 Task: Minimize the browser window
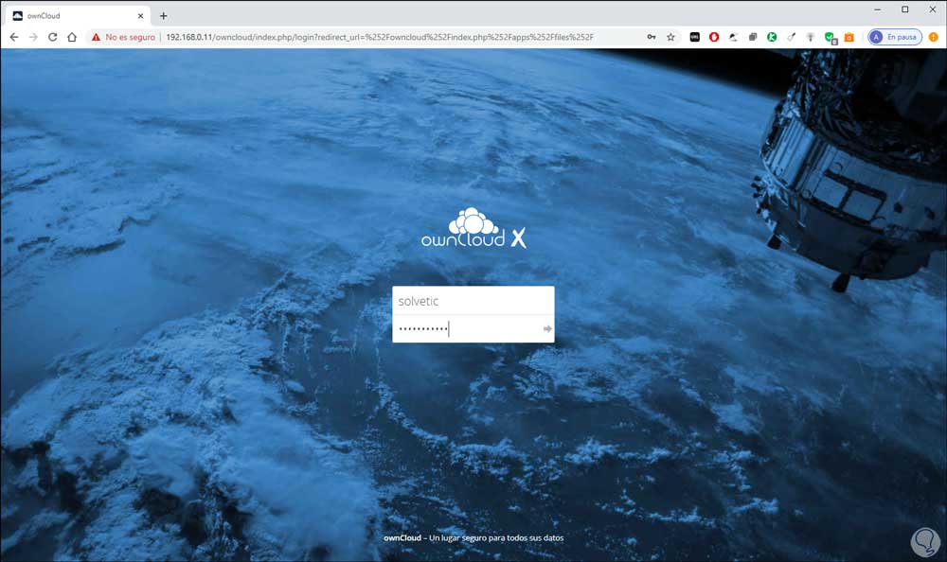[x=877, y=9]
